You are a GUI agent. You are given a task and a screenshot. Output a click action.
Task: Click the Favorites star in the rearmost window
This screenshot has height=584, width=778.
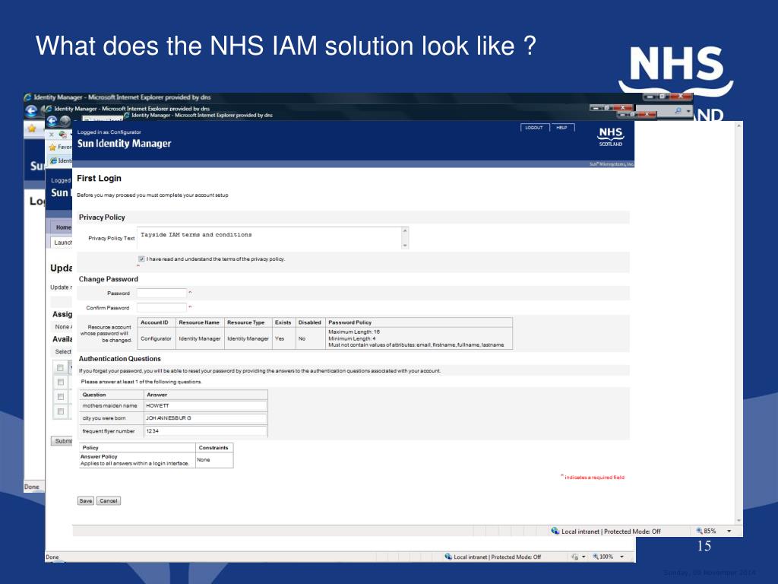32,129
